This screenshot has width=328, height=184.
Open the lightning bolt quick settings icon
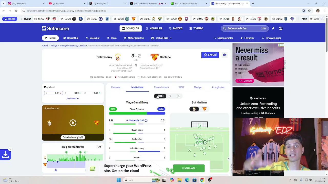tap(273, 28)
